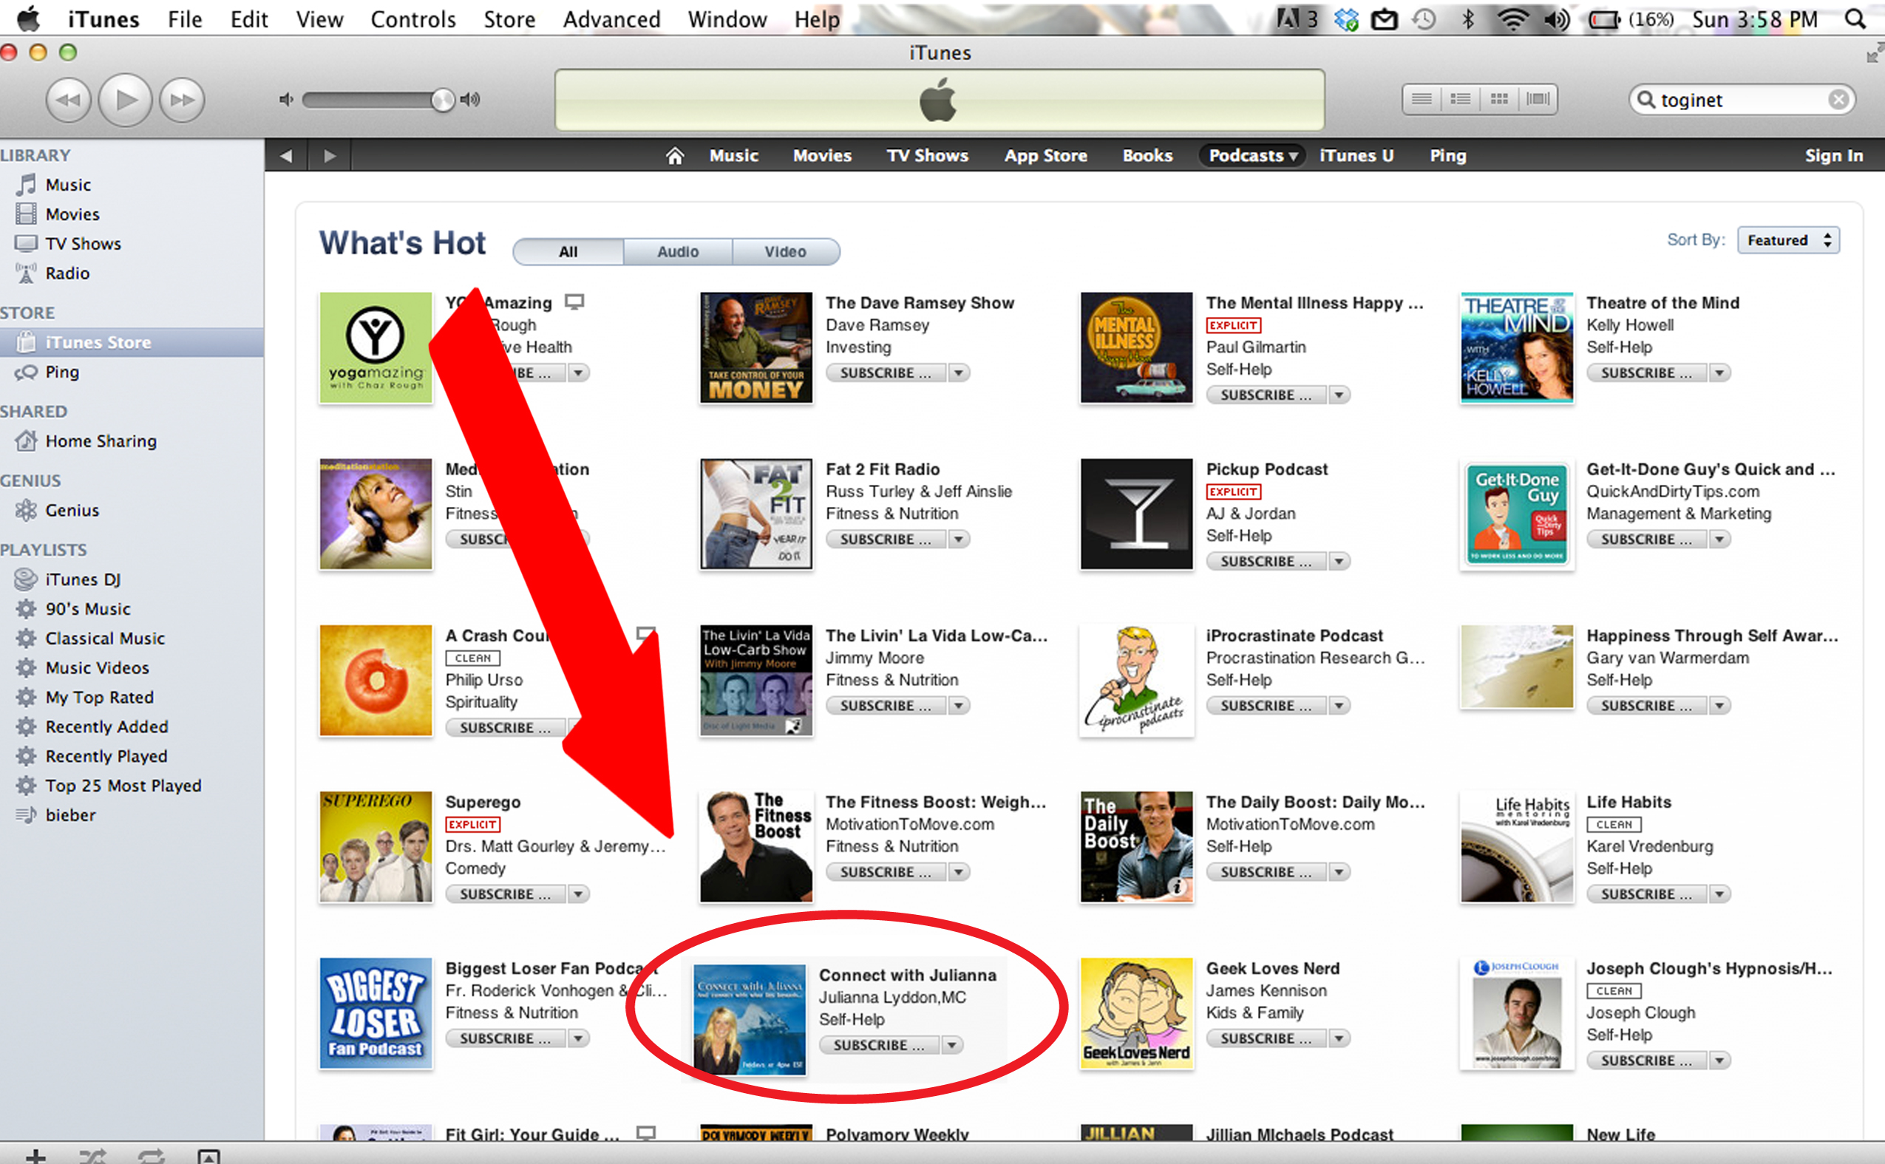
Task: Filter What's Hot by Video
Action: pyautogui.click(x=785, y=252)
